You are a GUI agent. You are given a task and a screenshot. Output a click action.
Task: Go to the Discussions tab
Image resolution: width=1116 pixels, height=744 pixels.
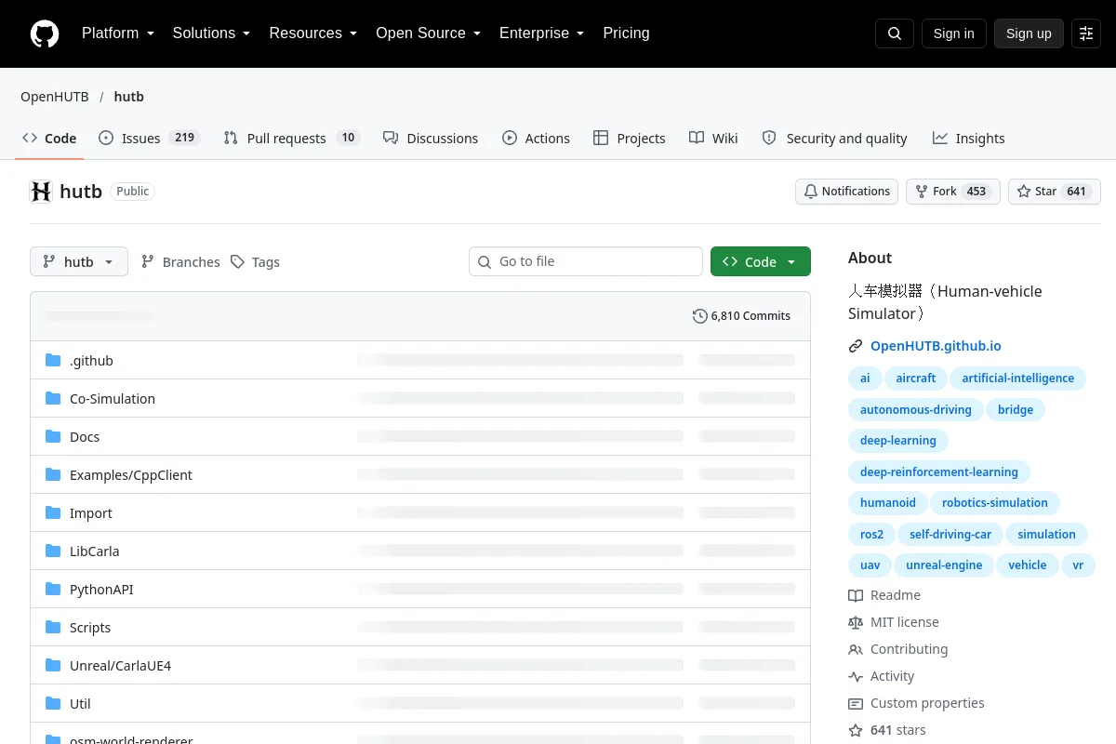coord(431,139)
